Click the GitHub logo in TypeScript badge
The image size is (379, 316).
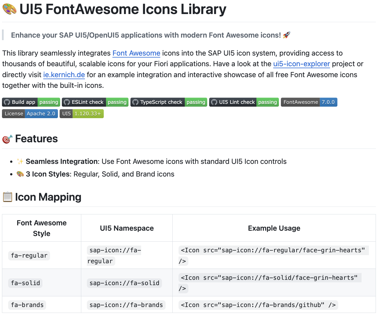point(136,102)
